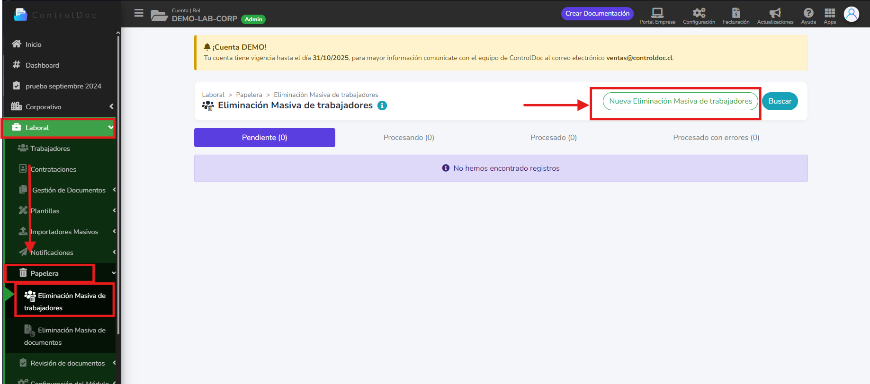Screen dimensions: 870x384
Task: Toggle the hamburger sidebar menu
Action: click(139, 13)
